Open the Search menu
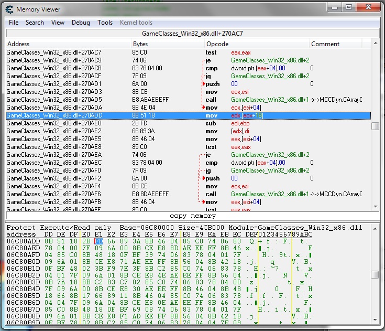 click(35, 23)
